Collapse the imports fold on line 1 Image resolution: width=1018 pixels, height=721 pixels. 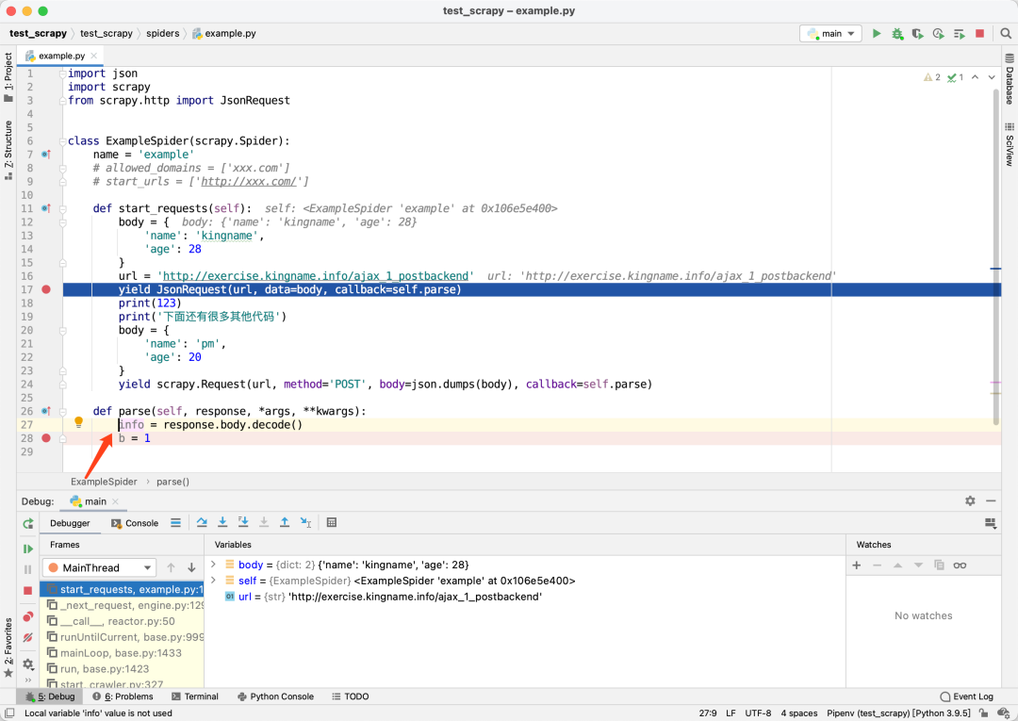pos(63,74)
